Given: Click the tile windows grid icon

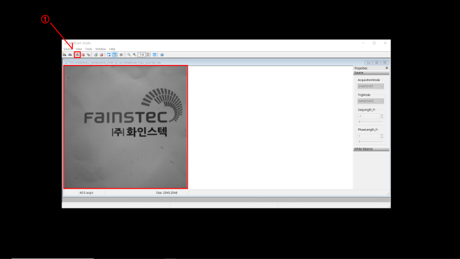Looking at the screenshot, I should [x=155, y=55].
